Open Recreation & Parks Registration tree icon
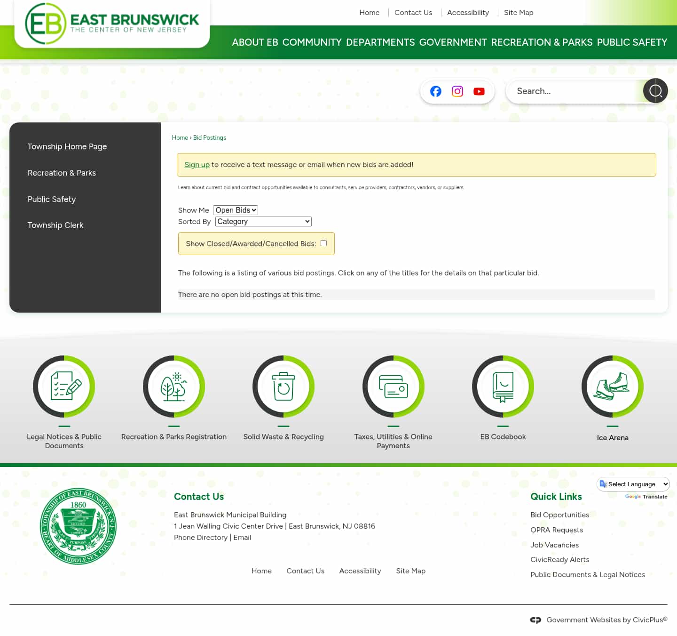The image size is (677, 636). (174, 386)
